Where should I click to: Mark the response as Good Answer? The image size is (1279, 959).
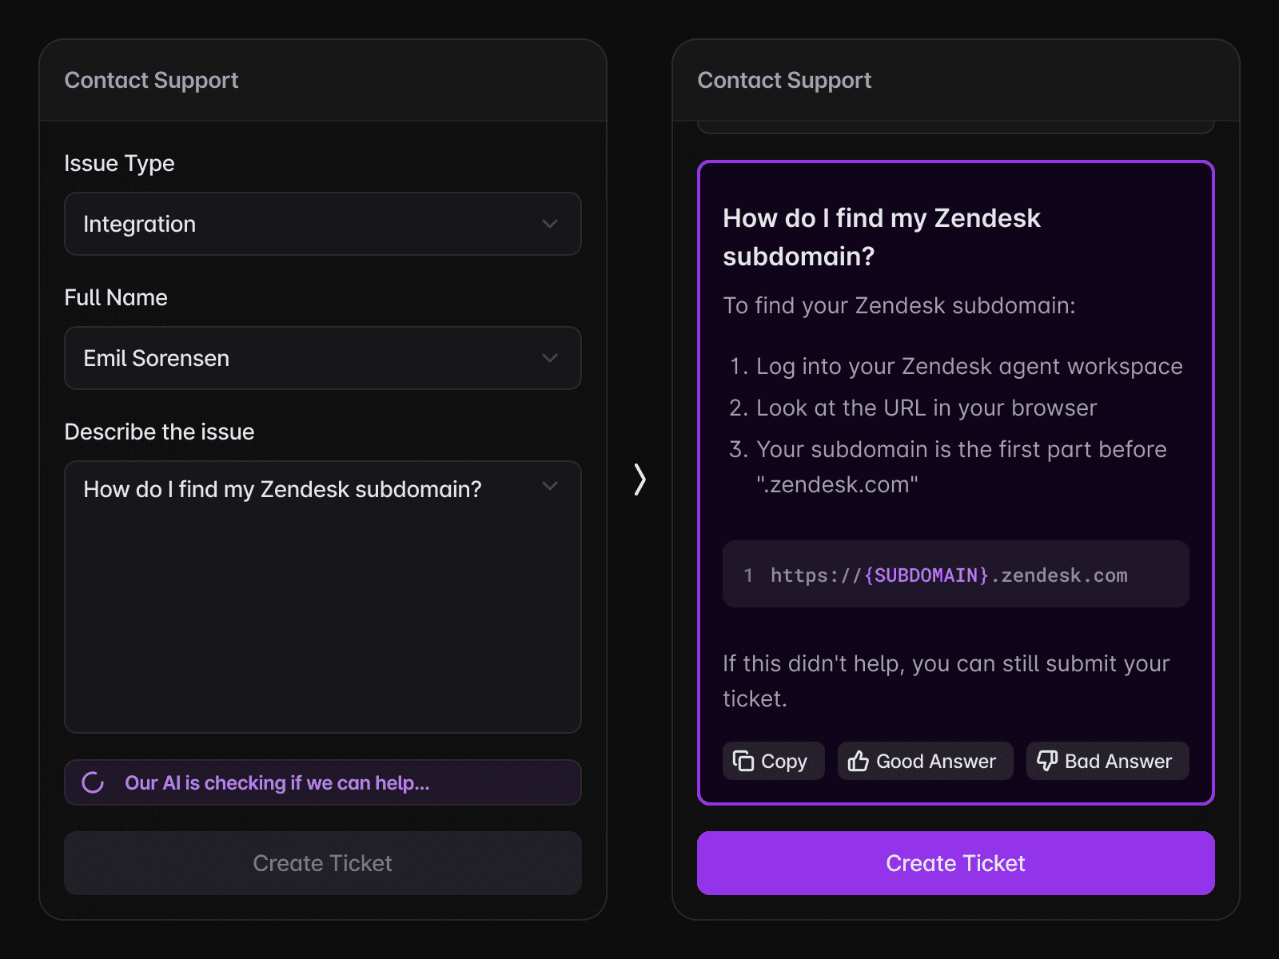(925, 761)
